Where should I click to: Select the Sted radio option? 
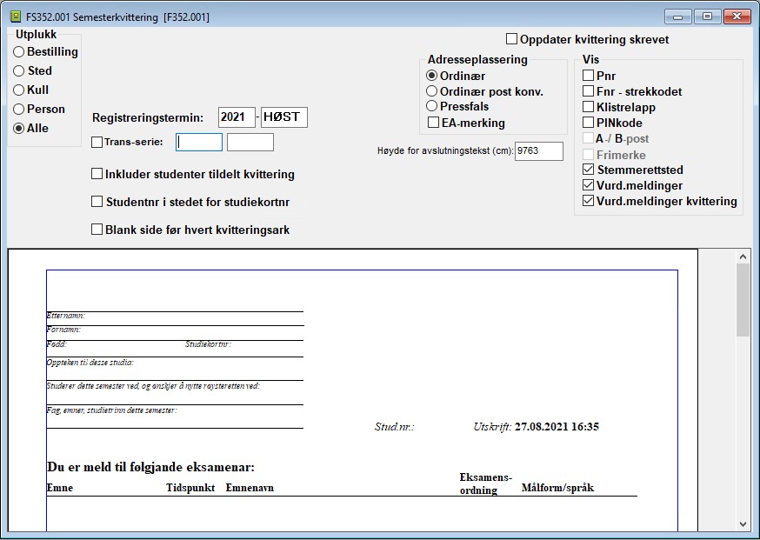click(x=19, y=70)
